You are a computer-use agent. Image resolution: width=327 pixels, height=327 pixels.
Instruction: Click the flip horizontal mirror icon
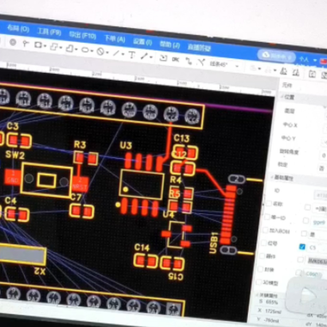click(x=283, y=71)
